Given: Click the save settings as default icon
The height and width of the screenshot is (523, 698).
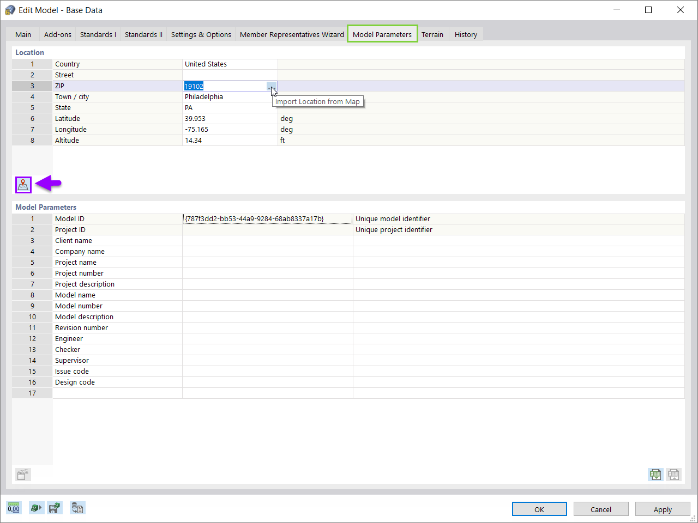Looking at the screenshot, I should coord(55,508).
